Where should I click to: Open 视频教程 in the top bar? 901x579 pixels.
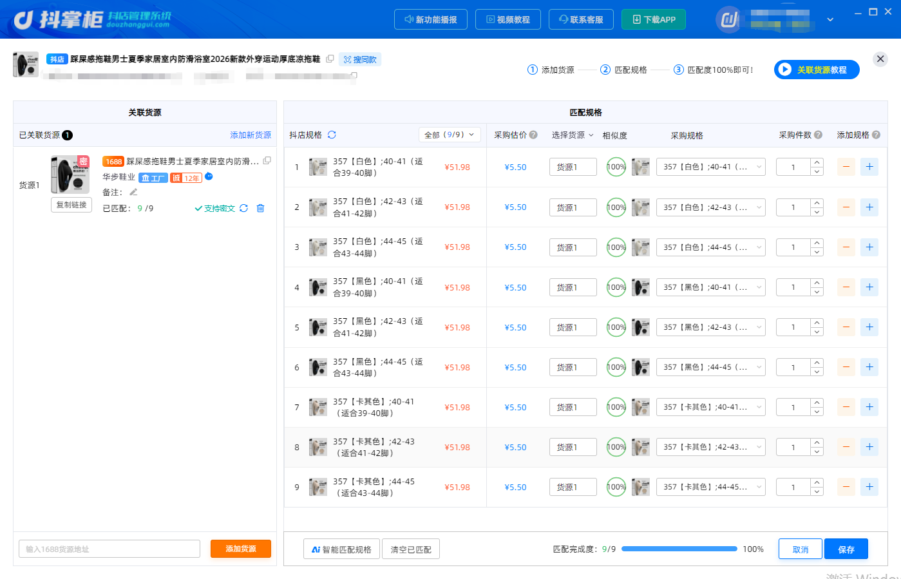(507, 19)
